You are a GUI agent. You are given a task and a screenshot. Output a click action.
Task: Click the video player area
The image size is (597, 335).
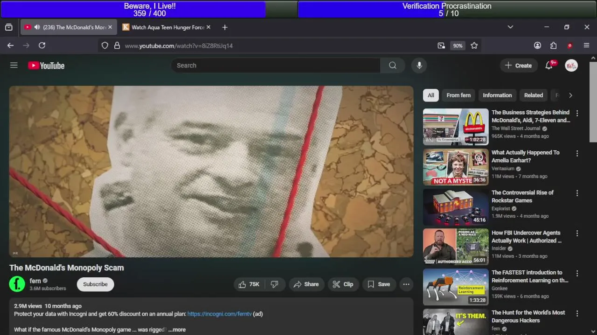(211, 171)
